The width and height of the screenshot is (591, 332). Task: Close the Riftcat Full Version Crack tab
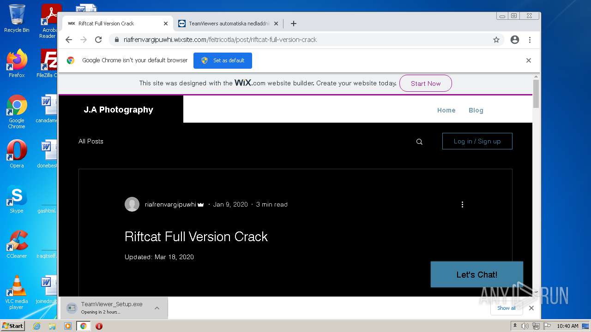(x=166, y=24)
